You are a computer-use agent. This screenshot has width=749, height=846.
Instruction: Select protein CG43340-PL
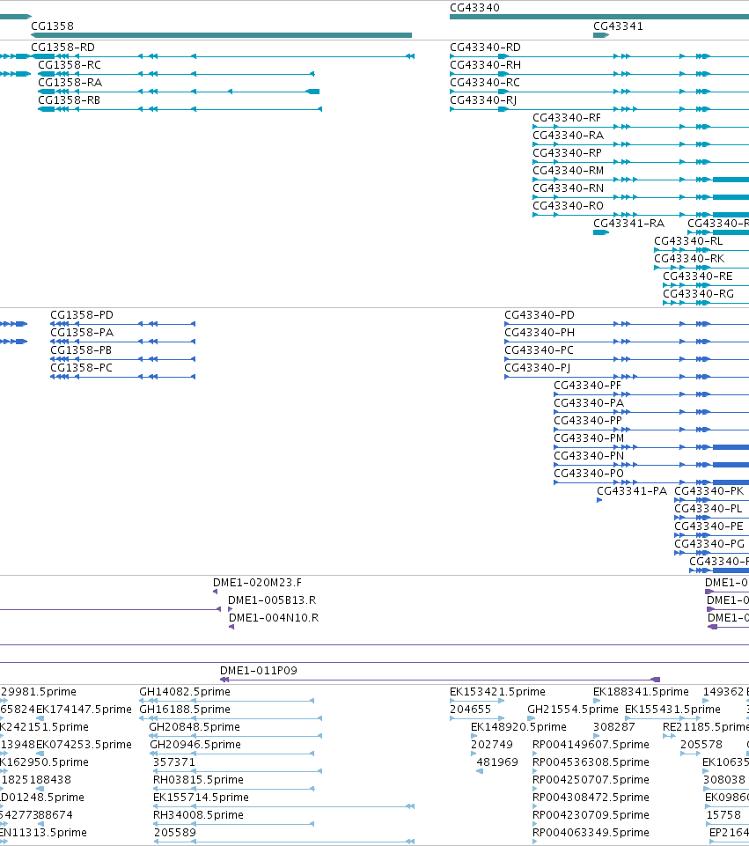709,508
